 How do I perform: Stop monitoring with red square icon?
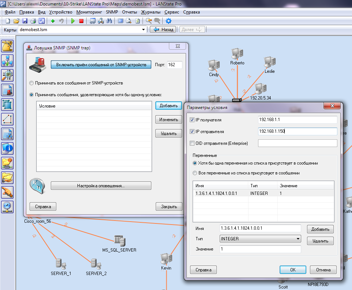click(x=81, y=21)
